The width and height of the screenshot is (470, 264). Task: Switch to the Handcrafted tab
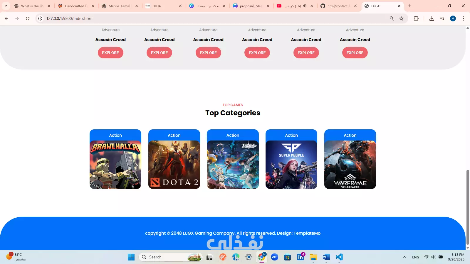pyautogui.click(x=76, y=6)
